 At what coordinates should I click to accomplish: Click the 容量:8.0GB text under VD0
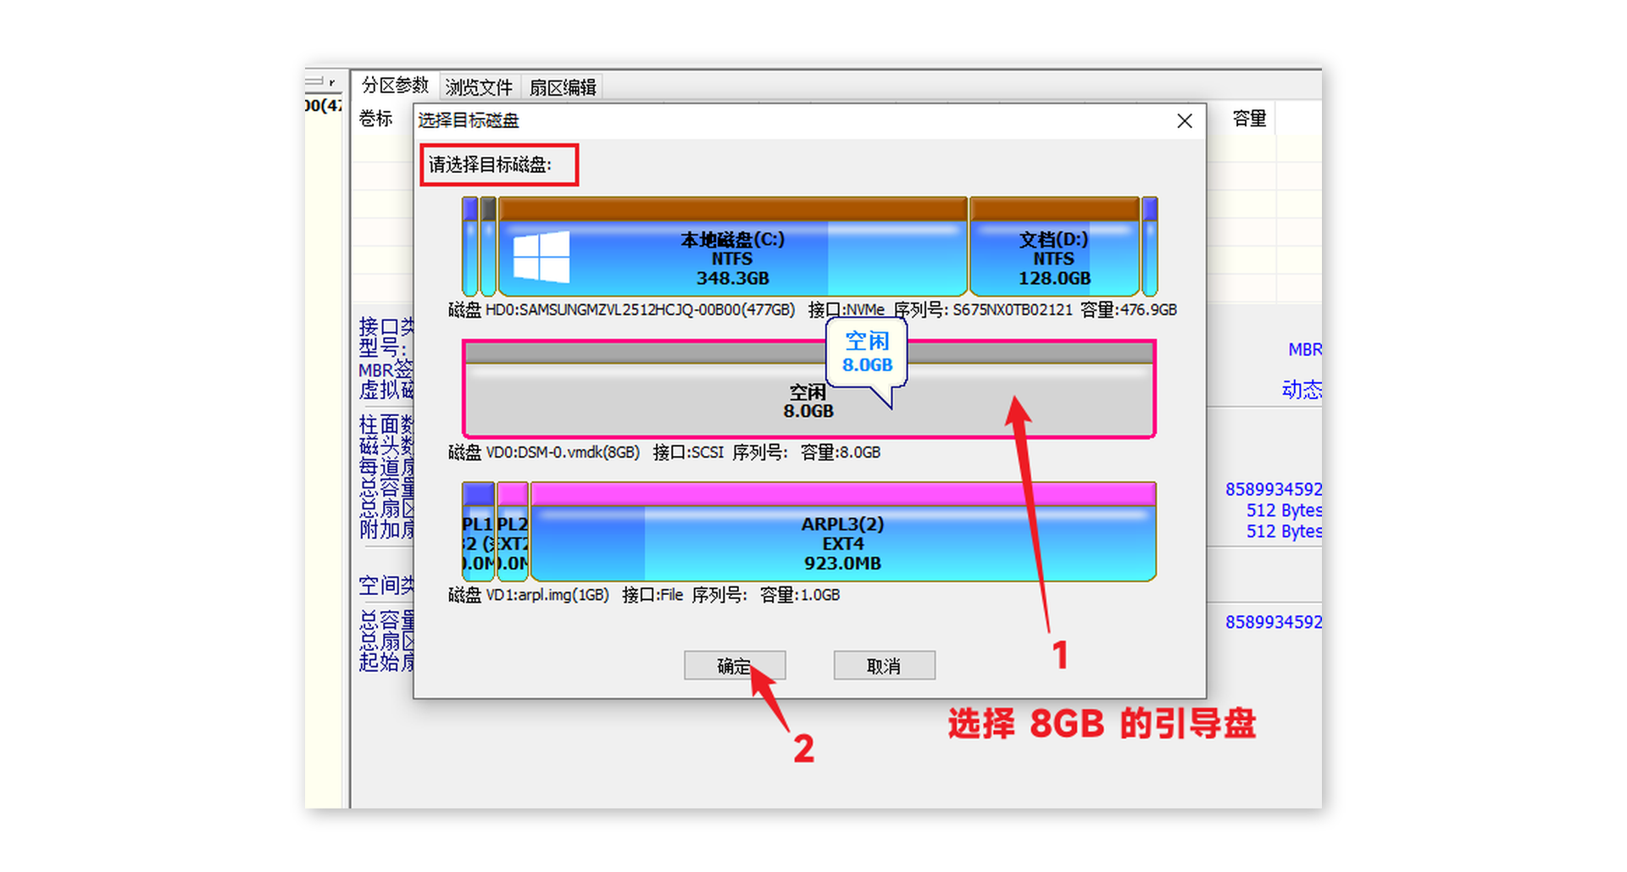point(841,453)
